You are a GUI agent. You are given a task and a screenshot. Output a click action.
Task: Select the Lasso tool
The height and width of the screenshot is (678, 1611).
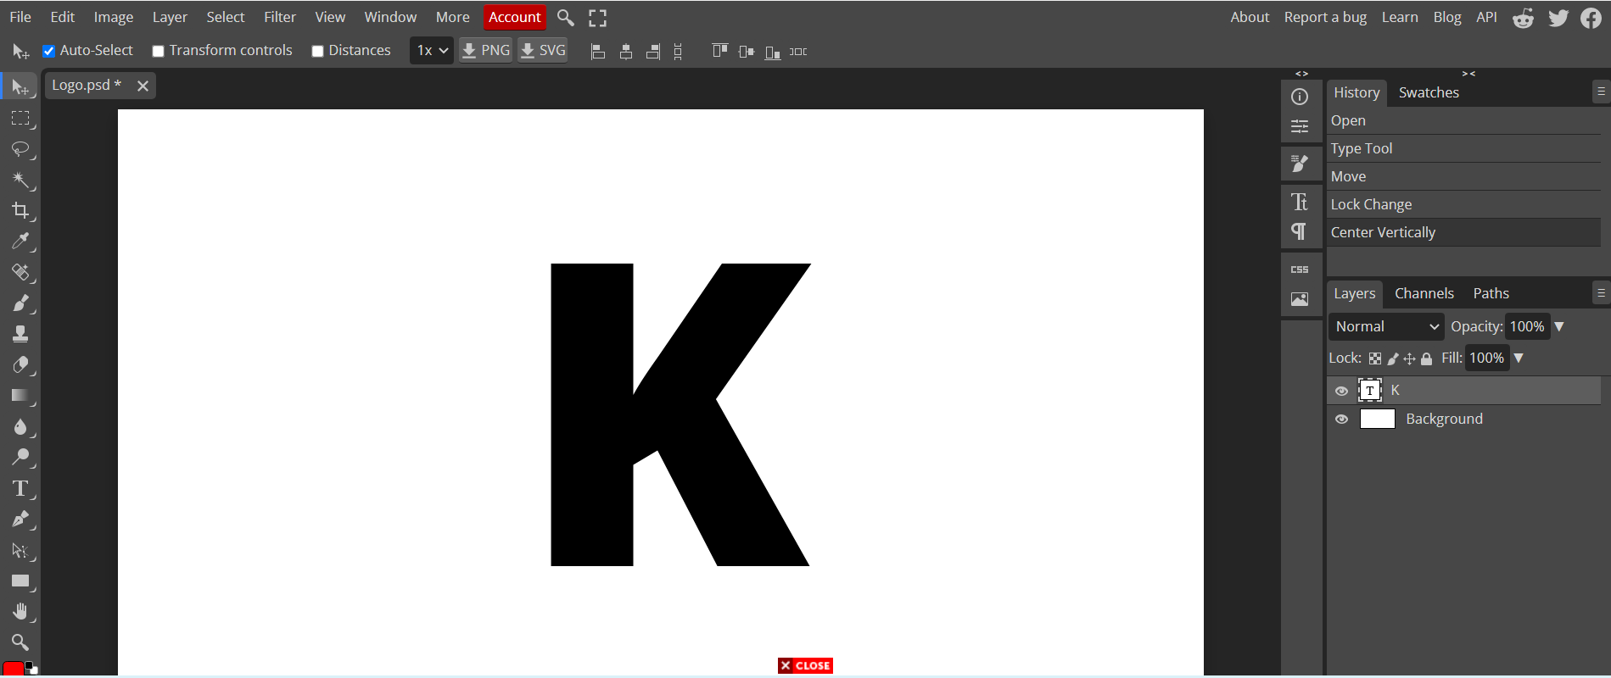click(x=20, y=149)
